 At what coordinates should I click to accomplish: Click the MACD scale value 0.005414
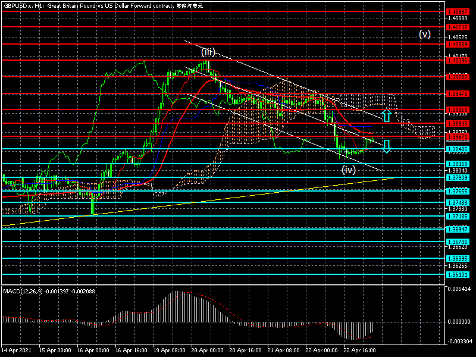tap(459, 289)
